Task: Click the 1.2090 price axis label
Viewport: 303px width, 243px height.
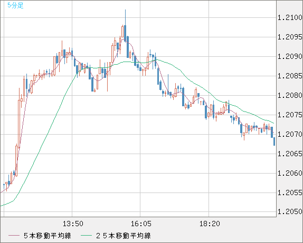Action: point(290,56)
